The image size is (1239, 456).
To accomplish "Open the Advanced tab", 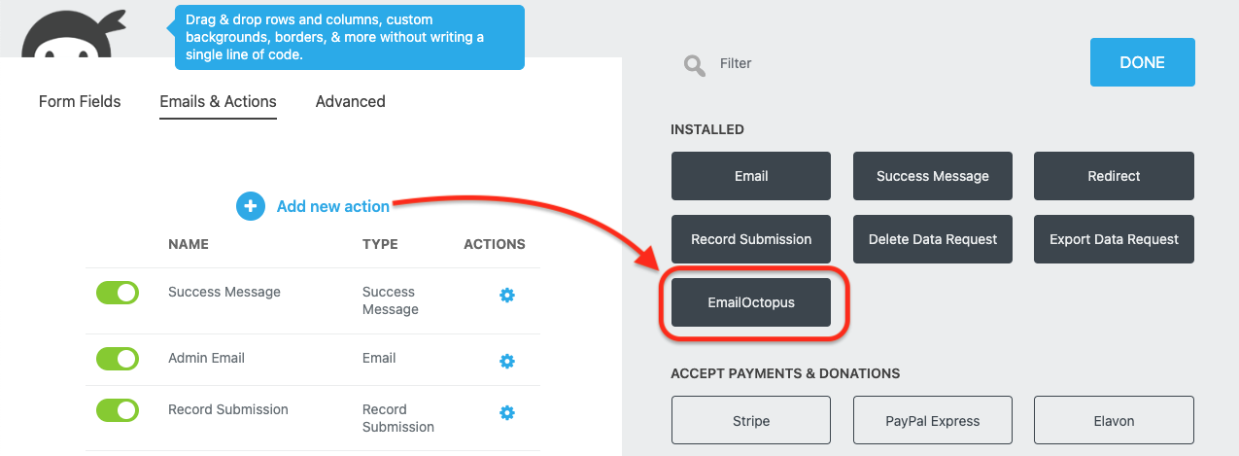I will (x=350, y=101).
